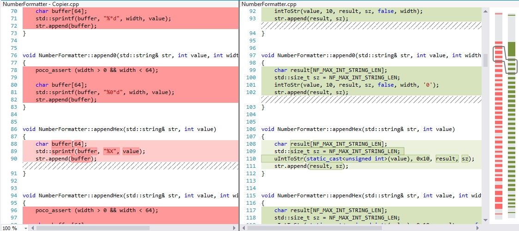Click right pane's horizontal scrollbar right arrow
Viewport: 519px width, 231px height.
coord(478,228)
